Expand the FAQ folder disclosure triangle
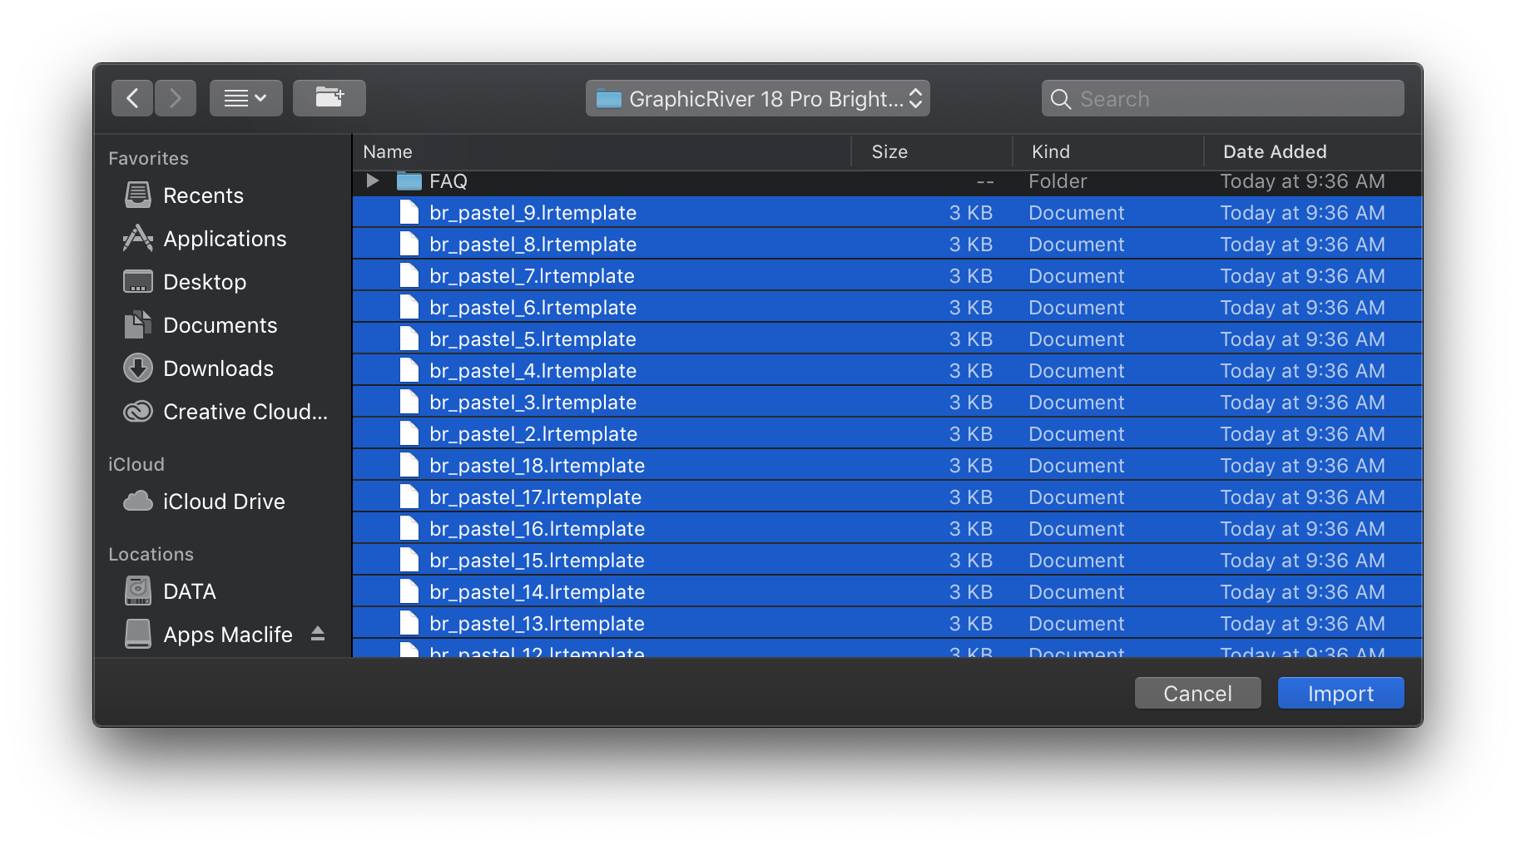1516x850 pixels. click(373, 180)
